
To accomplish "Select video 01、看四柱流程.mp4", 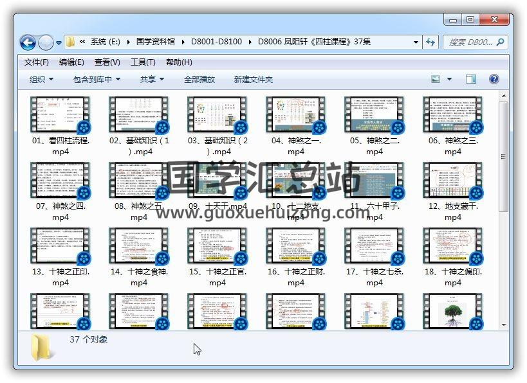I will (x=60, y=126).
